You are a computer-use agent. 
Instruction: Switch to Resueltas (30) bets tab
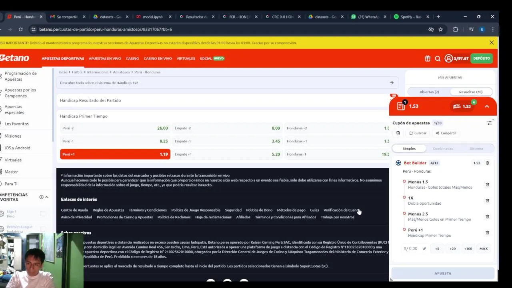[x=471, y=92]
